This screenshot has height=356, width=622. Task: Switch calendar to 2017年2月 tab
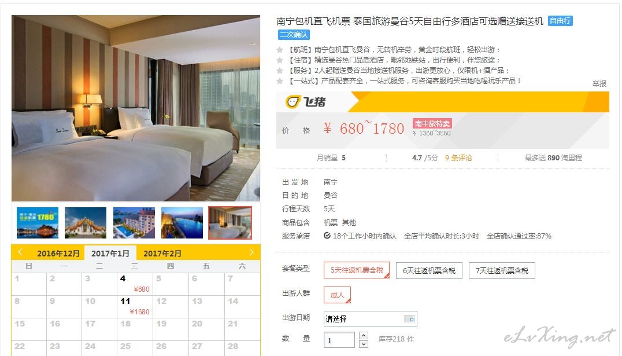(x=162, y=254)
